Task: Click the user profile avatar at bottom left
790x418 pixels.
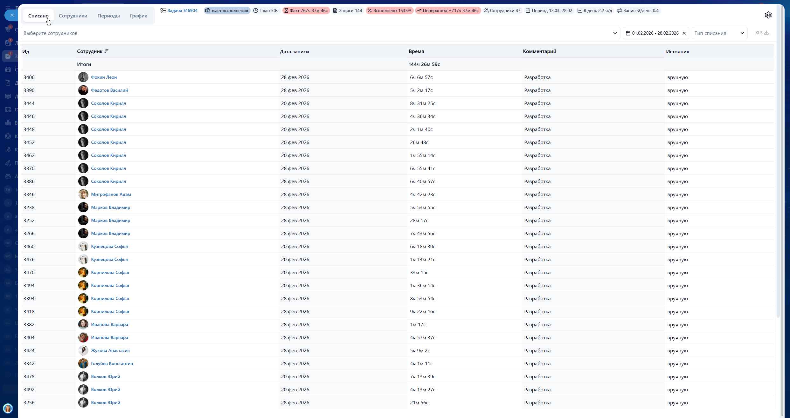Action: [8, 408]
